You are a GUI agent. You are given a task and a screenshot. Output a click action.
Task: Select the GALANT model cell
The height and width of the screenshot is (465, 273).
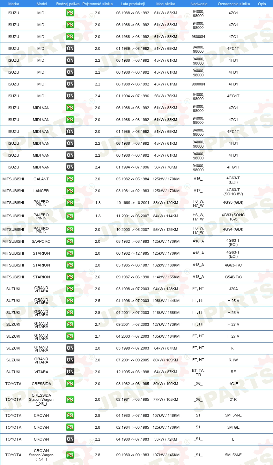click(41, 179)
